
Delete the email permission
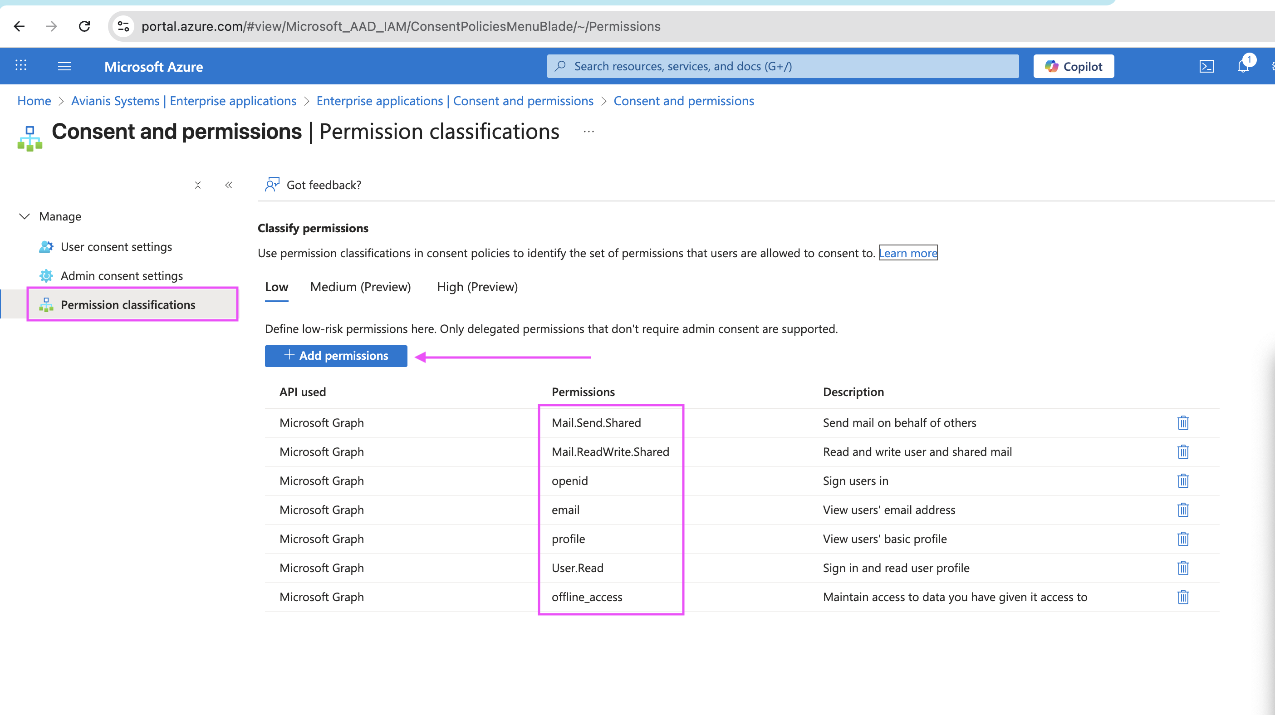pyautogui.click(x=1183, y=509)
